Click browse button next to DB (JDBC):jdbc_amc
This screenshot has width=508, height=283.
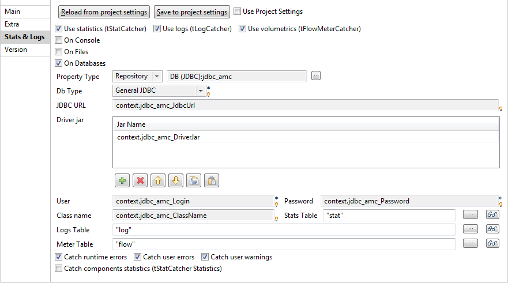coord(315,76)
